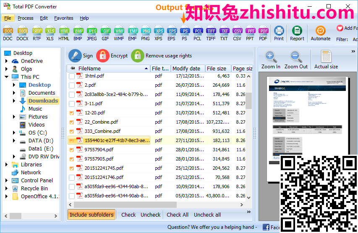Screen dimensions: 358x233
Task: Uncheck the box for 22_Combine.pdf
Action: 72,122
